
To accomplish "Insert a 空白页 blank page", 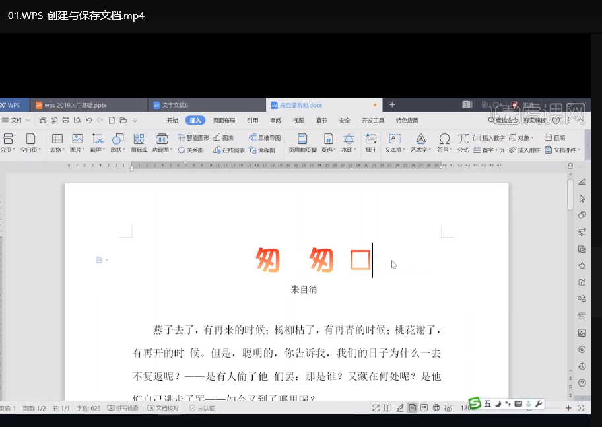I will coord(30,143).
